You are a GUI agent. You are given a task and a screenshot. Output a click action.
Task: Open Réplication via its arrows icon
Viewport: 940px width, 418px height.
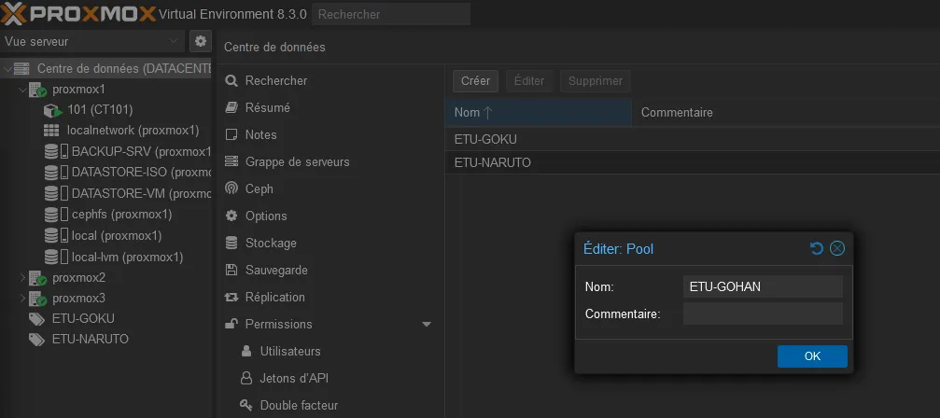tap(231, 297)
